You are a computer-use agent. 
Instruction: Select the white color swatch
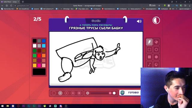[34, 46]
